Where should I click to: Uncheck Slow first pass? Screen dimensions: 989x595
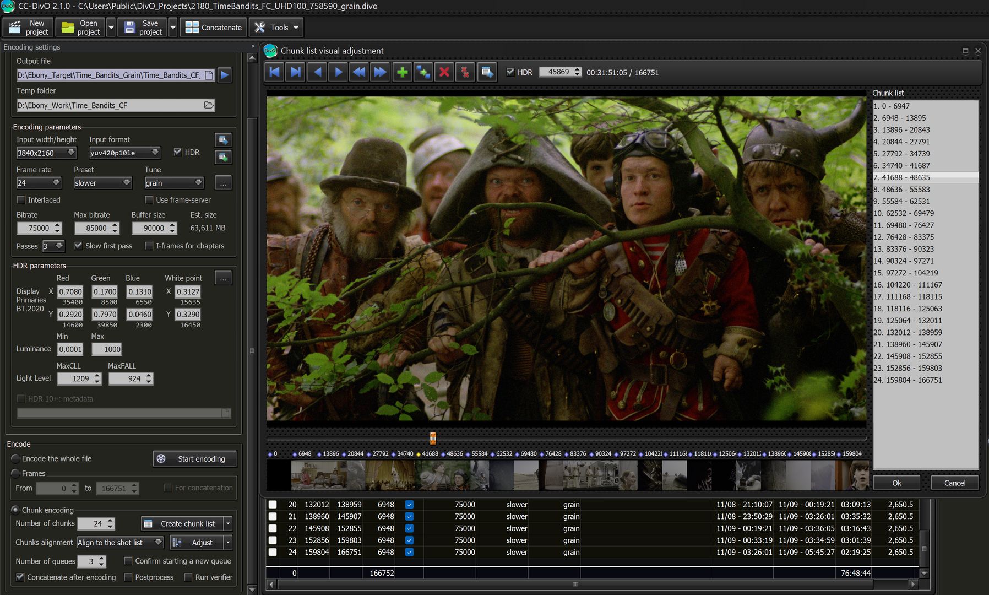[78, 246]
